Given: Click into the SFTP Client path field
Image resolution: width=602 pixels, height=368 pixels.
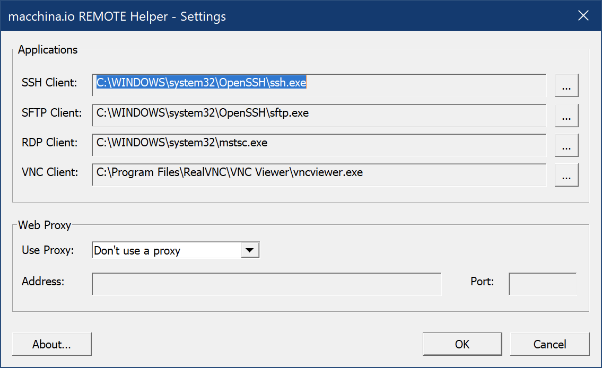Looking at the screenshot, I should coord(319,115).
